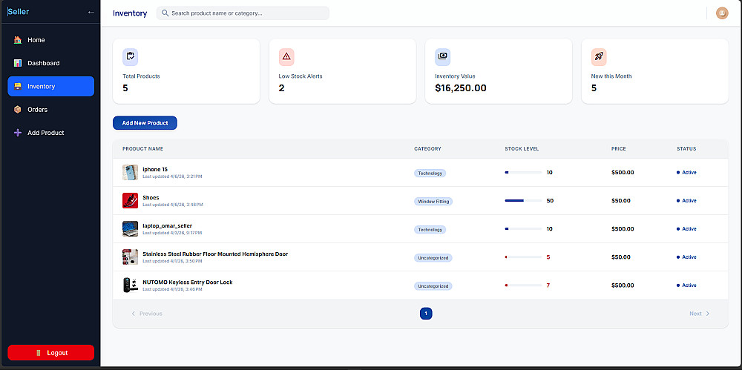Click Technology tag on laptop_omar_seller row
This screenshot has width=742, height=370.
(430, 229)
